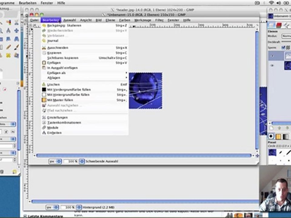
Task: Open Einstellungen from menu
Action: click(x=85, y=117)
